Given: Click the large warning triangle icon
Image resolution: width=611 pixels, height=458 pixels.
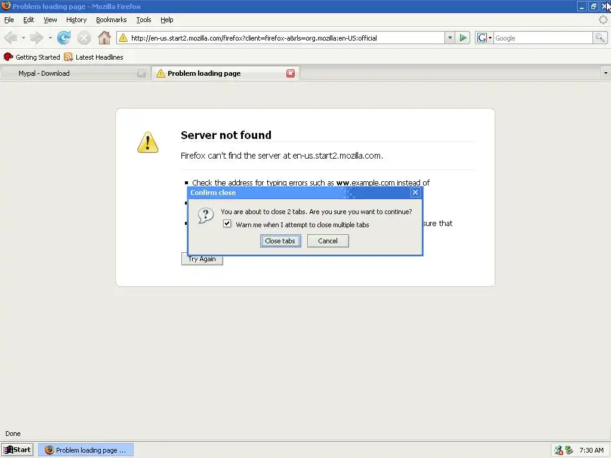Looking at the screenshot, I should coord(148,142).
